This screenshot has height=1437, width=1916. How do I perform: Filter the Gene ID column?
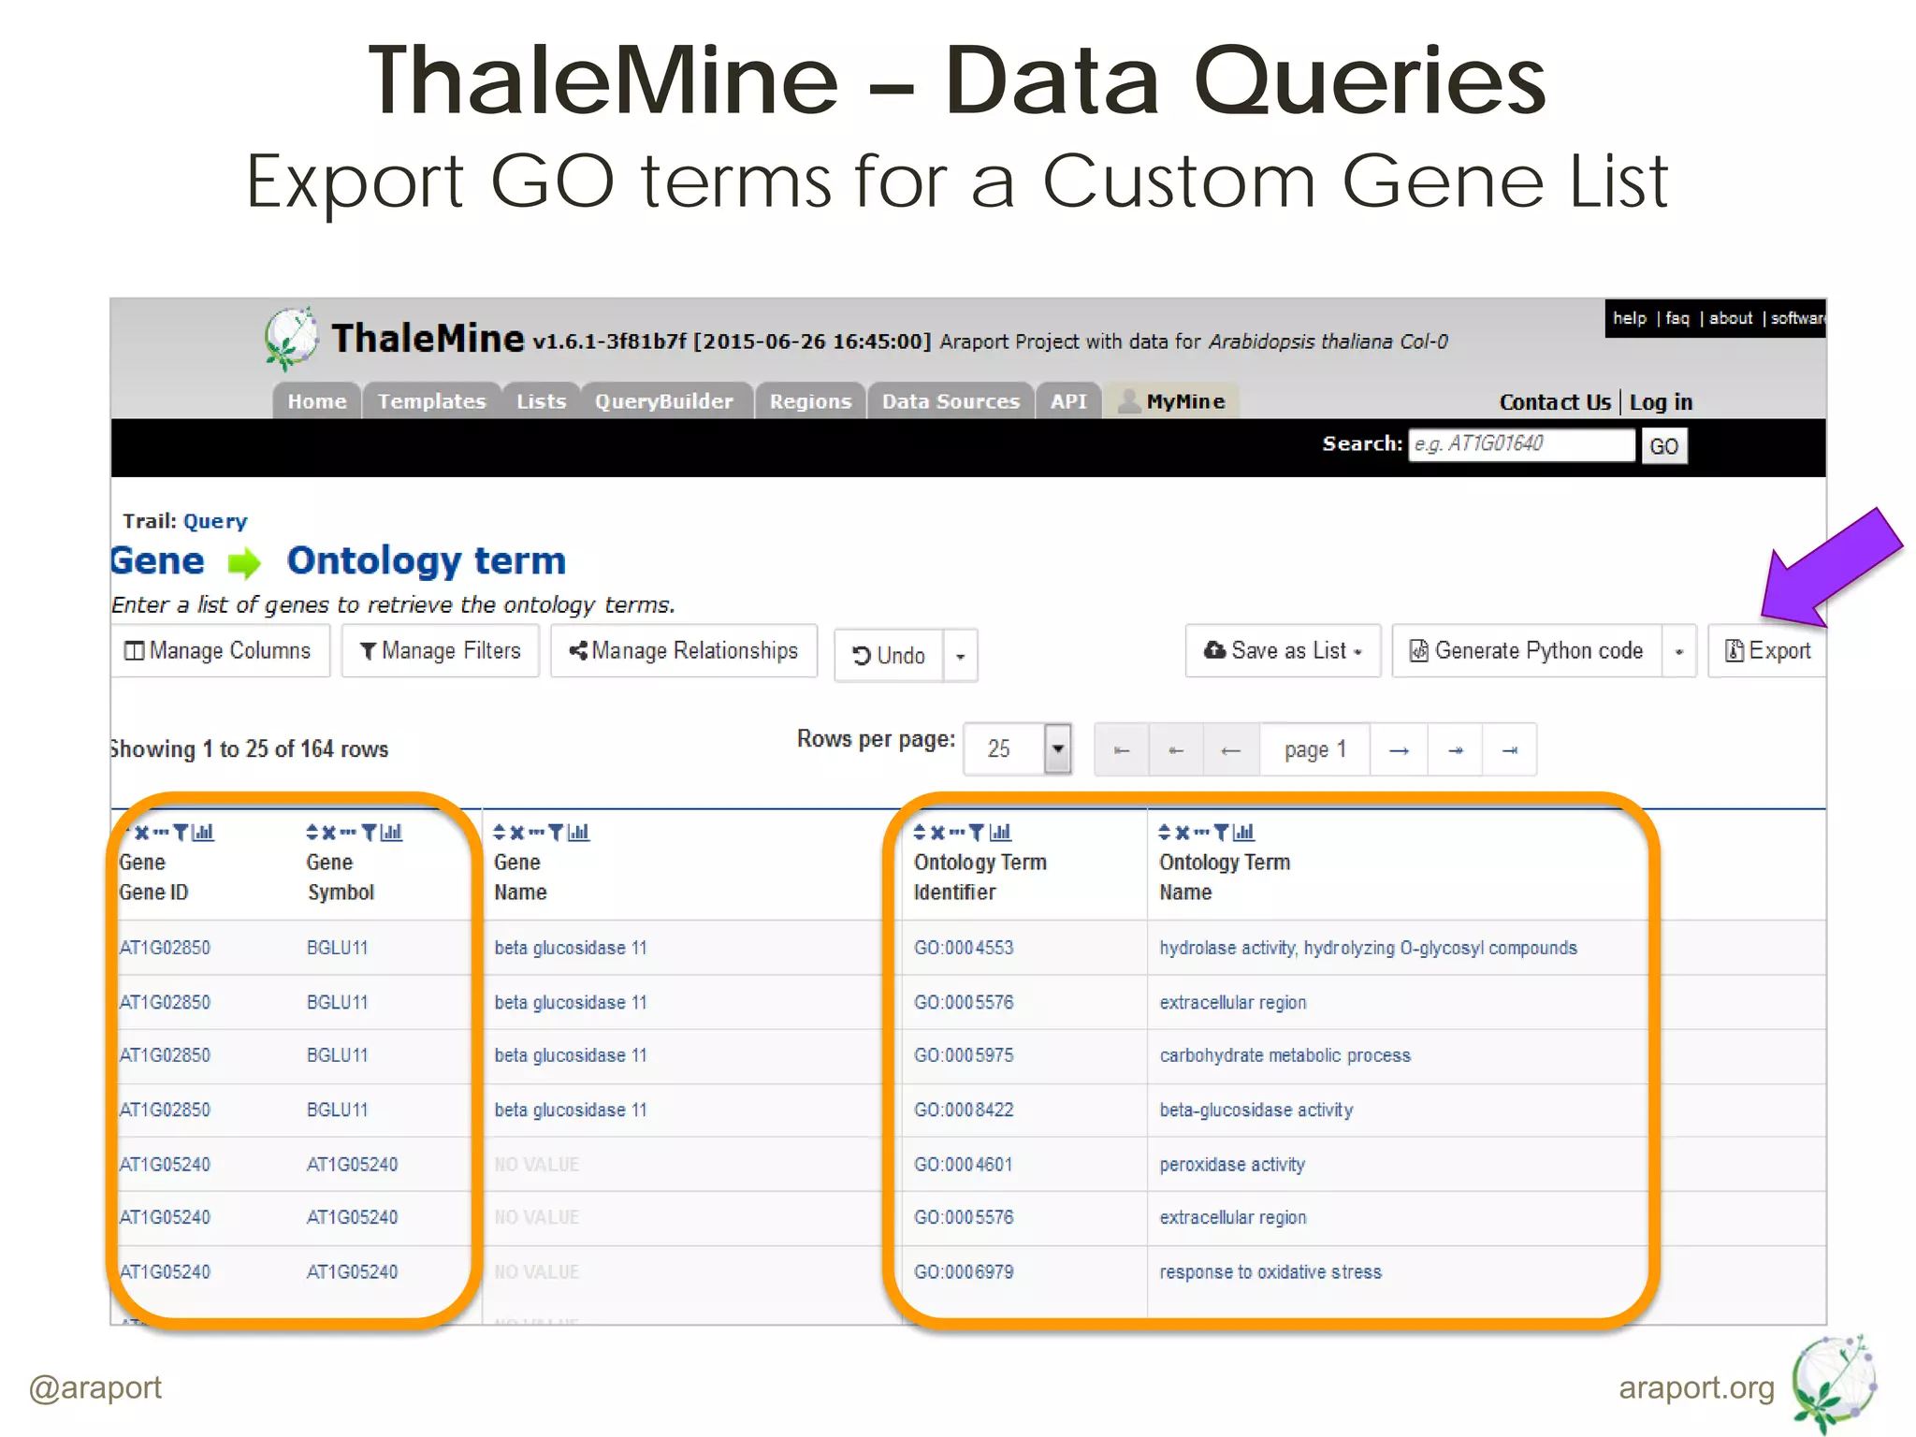[181, 832]
